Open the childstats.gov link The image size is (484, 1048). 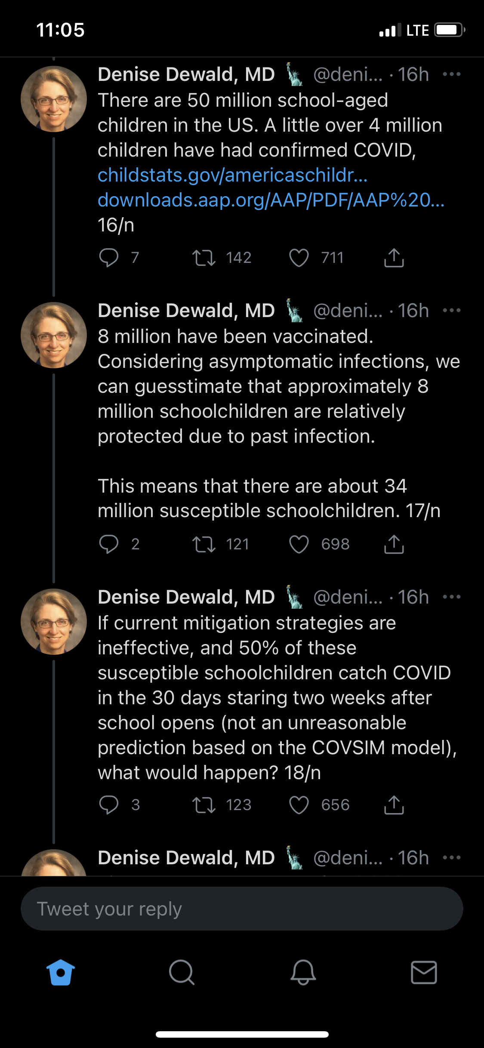232,176
